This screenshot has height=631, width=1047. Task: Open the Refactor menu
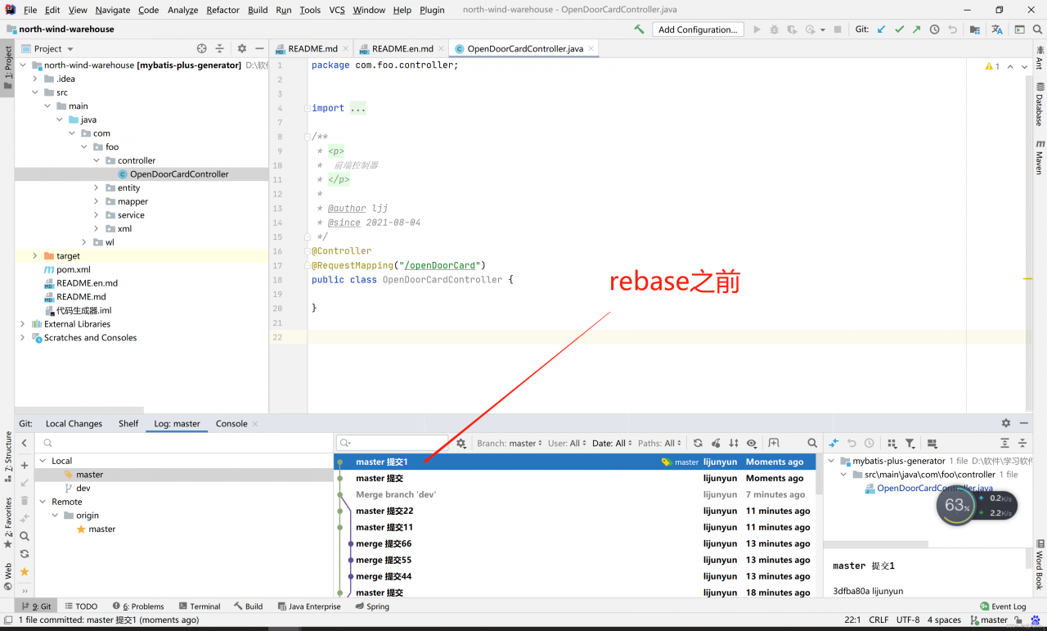click(222, 10)
